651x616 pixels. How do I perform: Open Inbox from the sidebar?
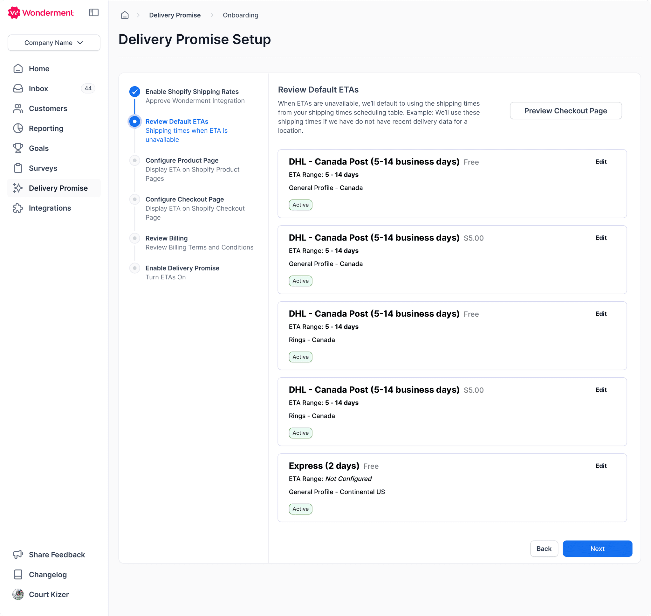tap(38, 89)
